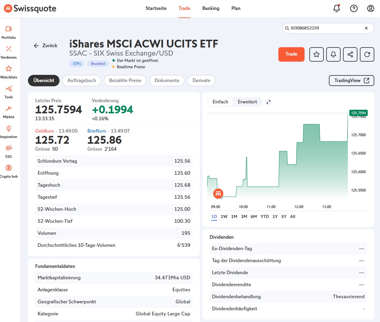This screenshot has height=322, width=380.
Task: Go back with the Zurück arrow
Action: (46, 46)
